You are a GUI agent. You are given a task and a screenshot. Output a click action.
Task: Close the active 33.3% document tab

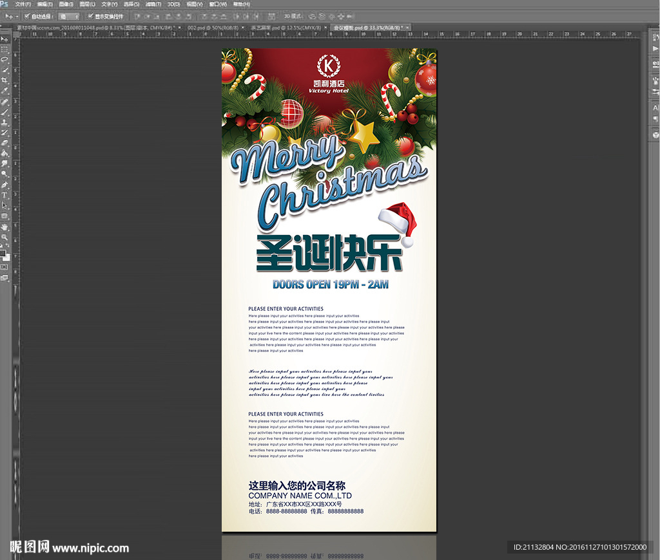[x=407, y=27]
